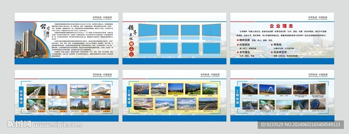Open the skyscraper towers photo in 业务板块
Viewport: 349px width, 134px height.
coord(58,90)
